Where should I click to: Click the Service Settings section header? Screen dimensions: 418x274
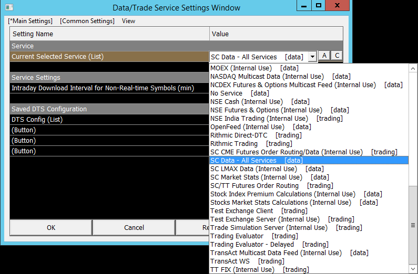point(109,78)
